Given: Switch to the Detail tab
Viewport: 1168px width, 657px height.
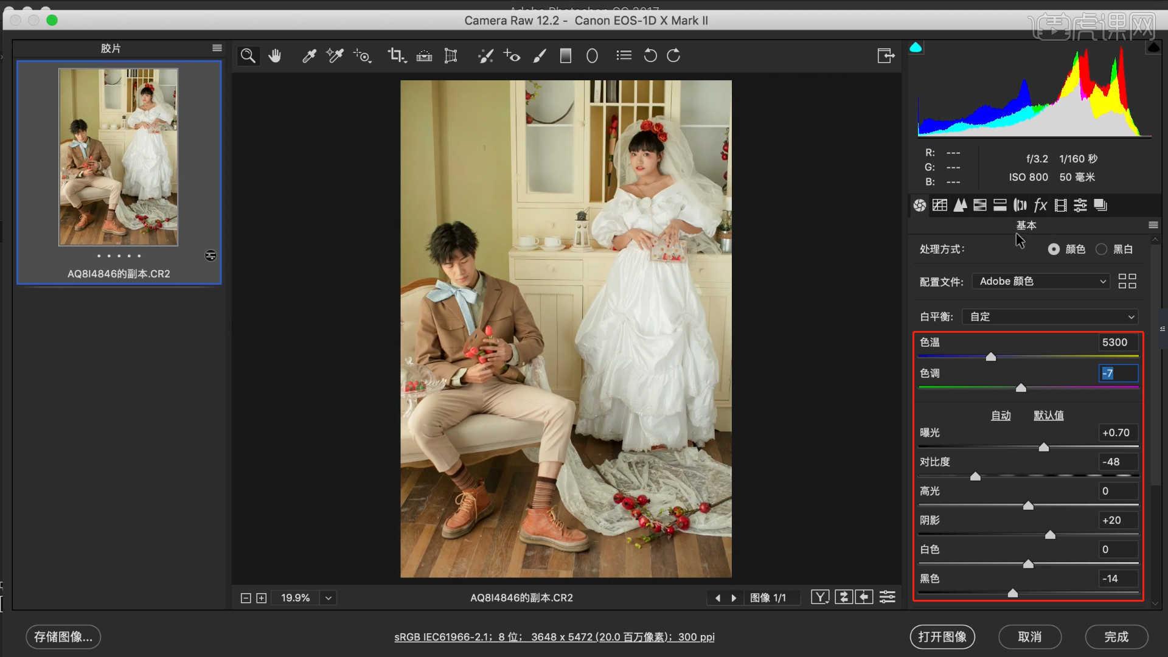Looking at the screenshot, I should 960,205.
